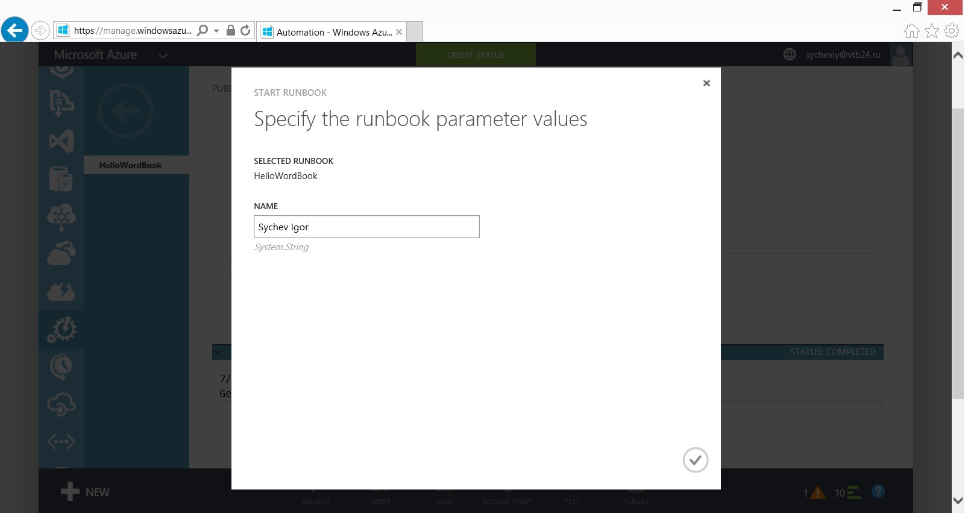Show the warning notifications icon
The image size is (965, 513).
(x=814, y=493)
